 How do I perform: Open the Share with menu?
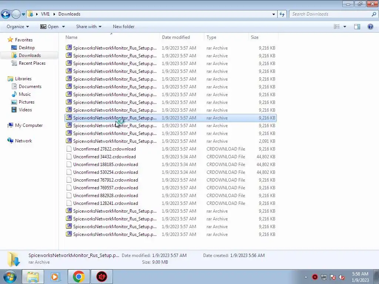coord(88,27)
